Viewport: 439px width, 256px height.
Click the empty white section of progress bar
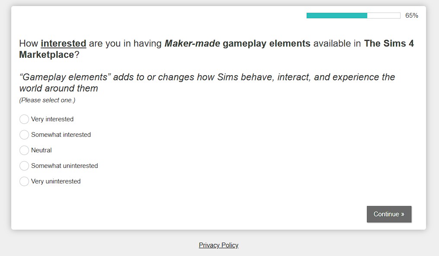tap(384, 16)
